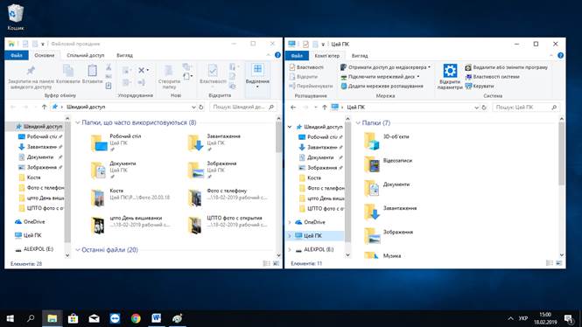Open the Recycle Bin (Кошик) desktop icon
582x327 pixels.
click(x=15, y=17)
